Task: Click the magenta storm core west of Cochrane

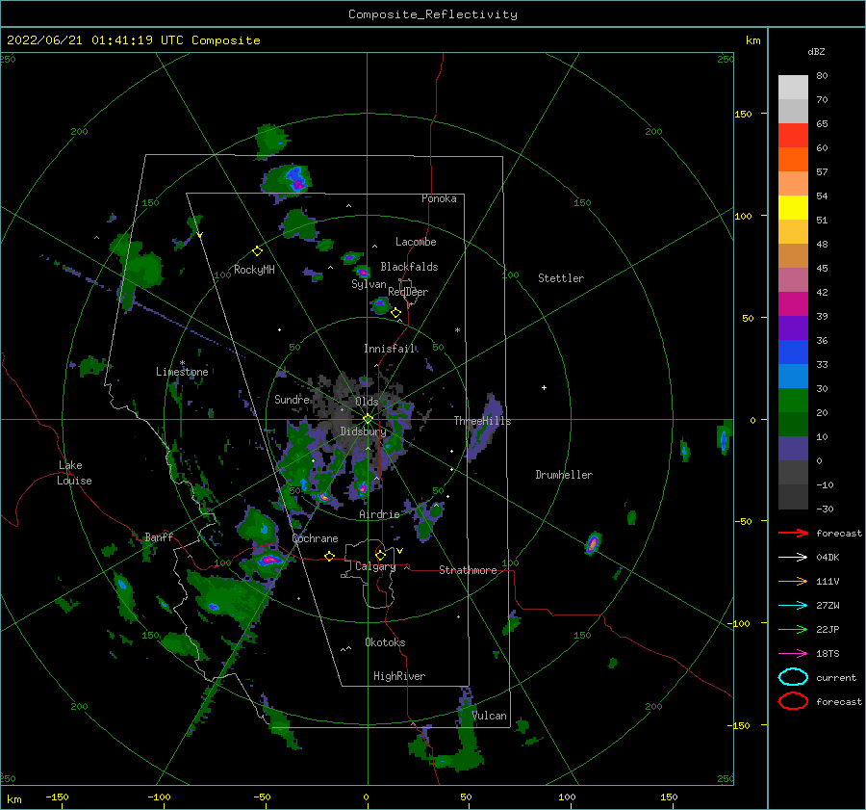Action: click(269, 561)
